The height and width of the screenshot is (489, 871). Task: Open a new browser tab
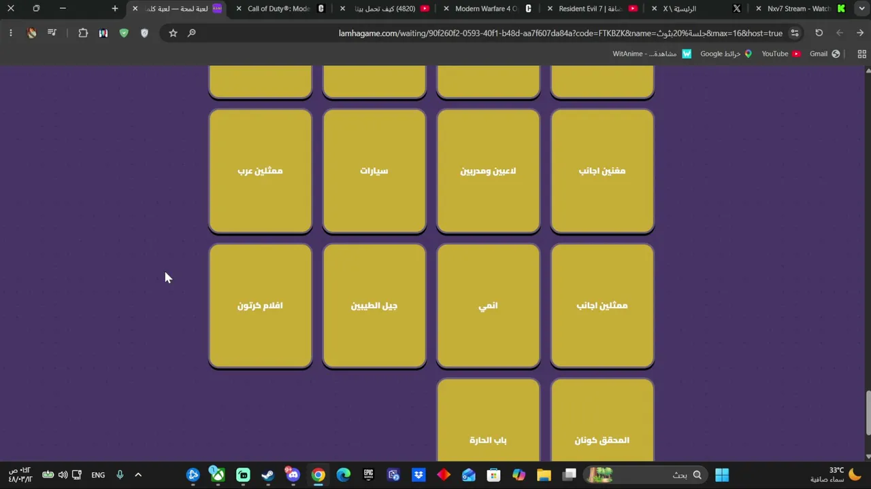point(115,9)
